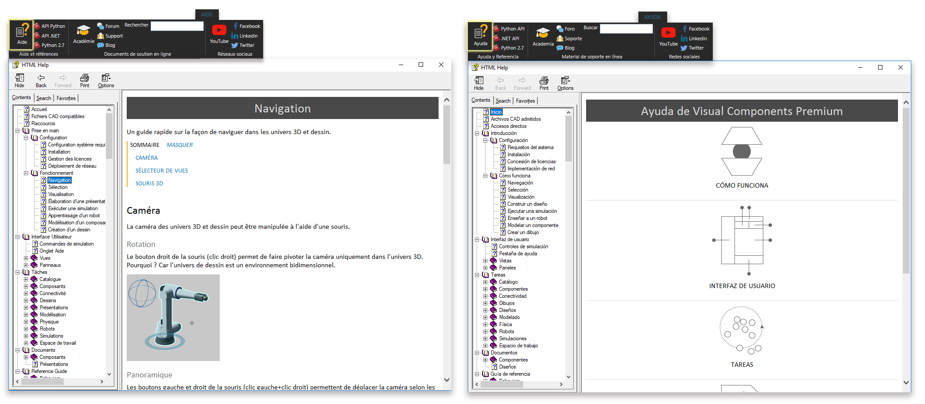925x404 pixels.
Task: Expand the Vues tree node
Action: [26, 258]
